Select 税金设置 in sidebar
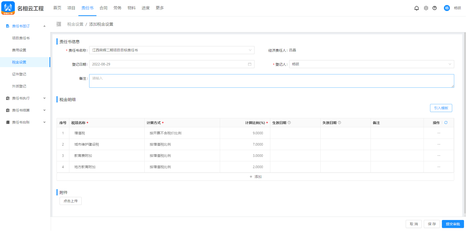Viewport: 466px width, 231px height. (x=25, y=62)
